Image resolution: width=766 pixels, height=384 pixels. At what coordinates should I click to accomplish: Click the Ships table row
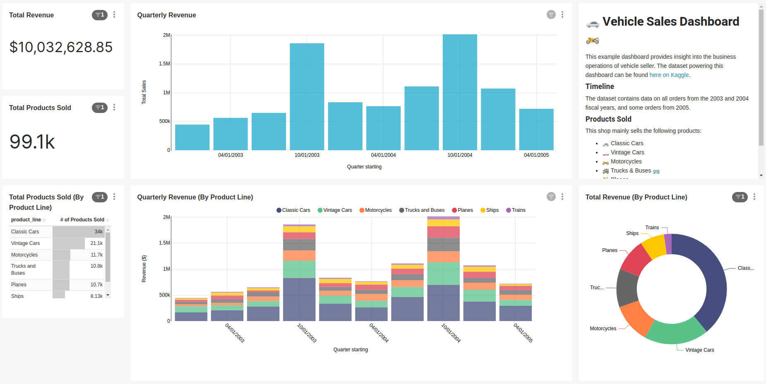[x=57, y=295]
